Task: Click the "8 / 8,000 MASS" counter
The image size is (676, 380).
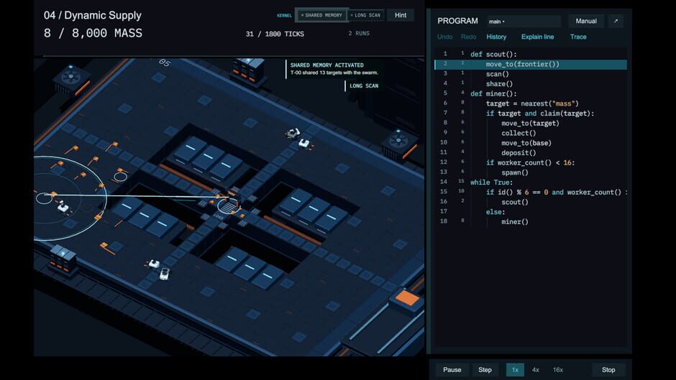Action: point(93,33)
